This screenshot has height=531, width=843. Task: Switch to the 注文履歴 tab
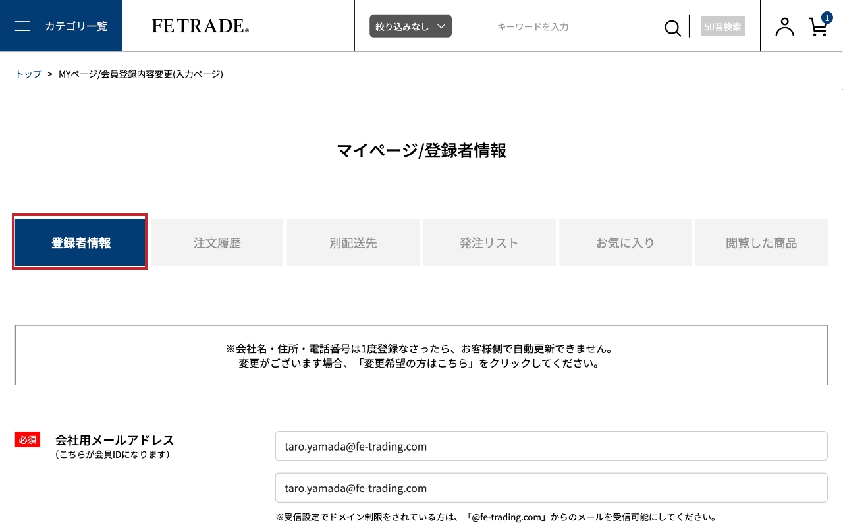pos(217,243)
